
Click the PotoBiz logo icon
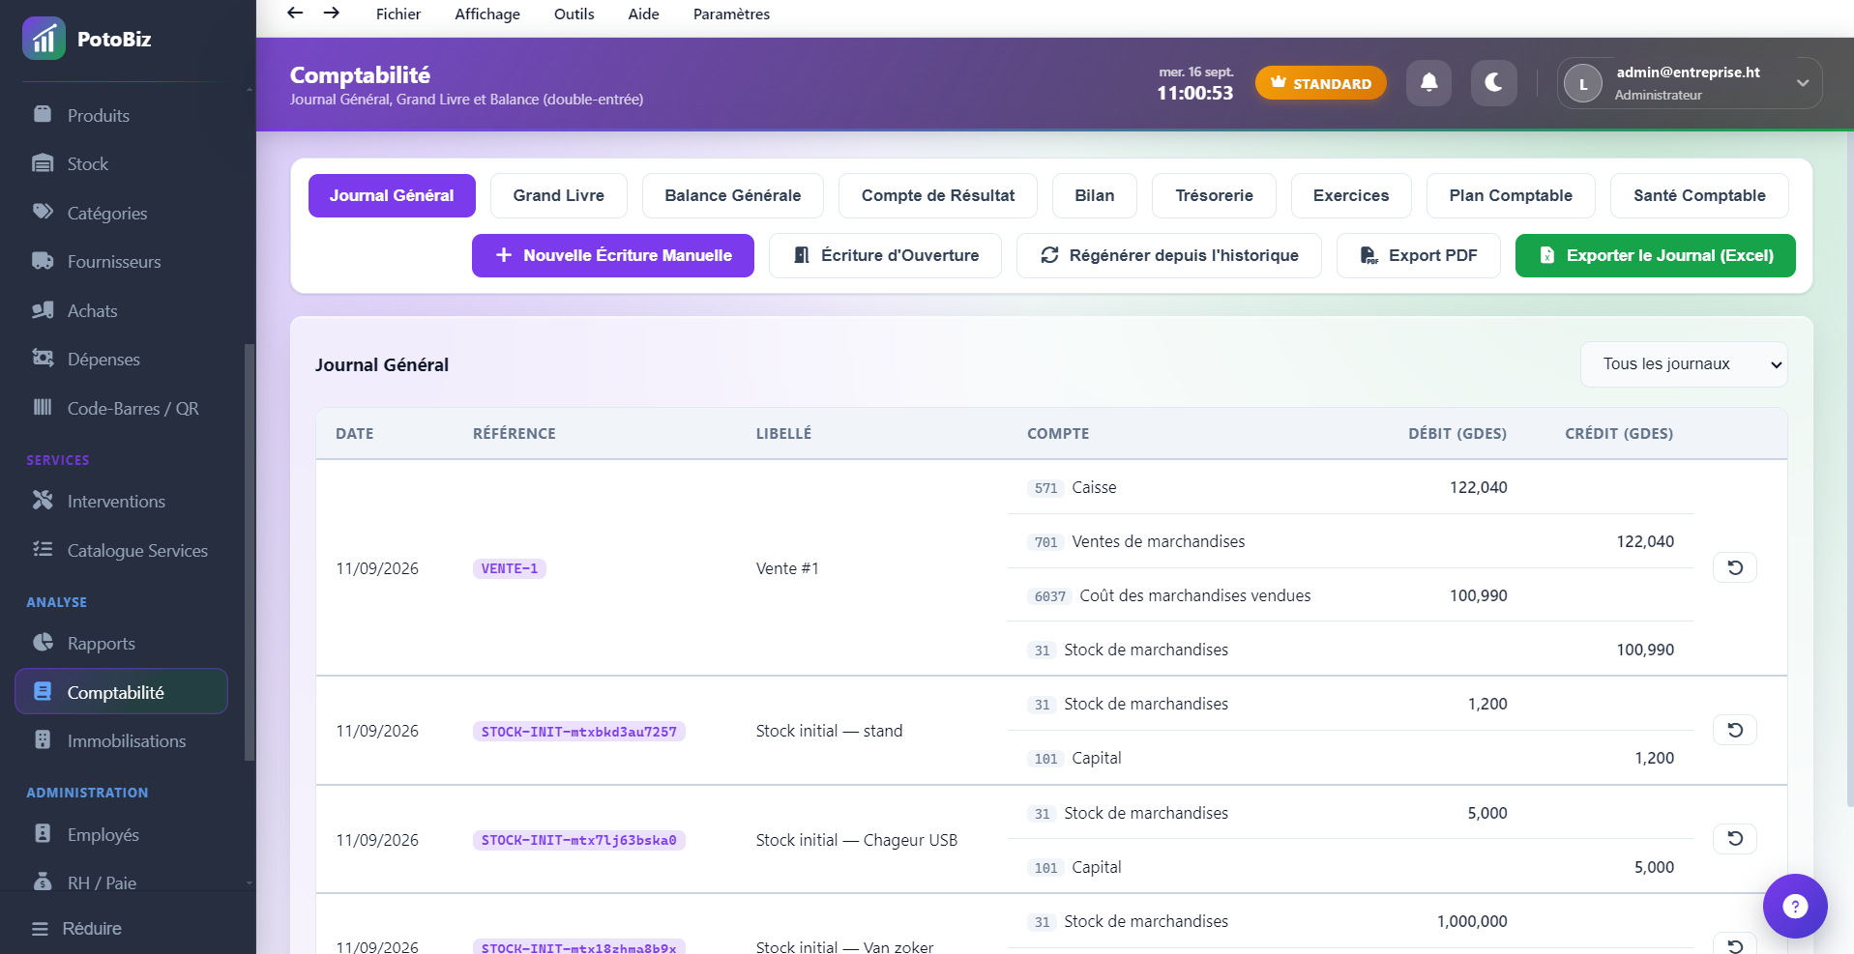[x=44, y=39]
